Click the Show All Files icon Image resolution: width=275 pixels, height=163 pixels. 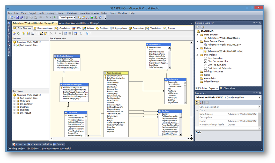(203, 27)
